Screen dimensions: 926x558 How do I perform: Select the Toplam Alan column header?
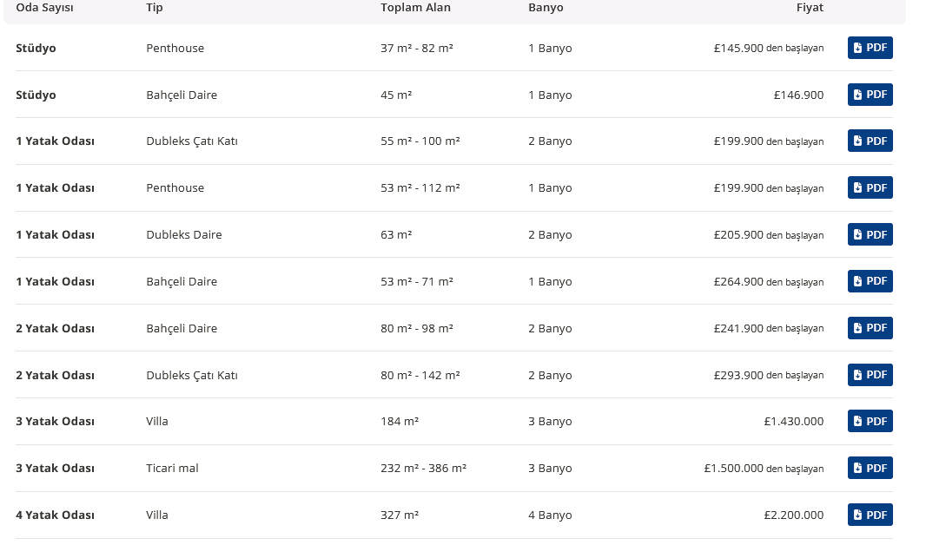[x=415, y=8]
